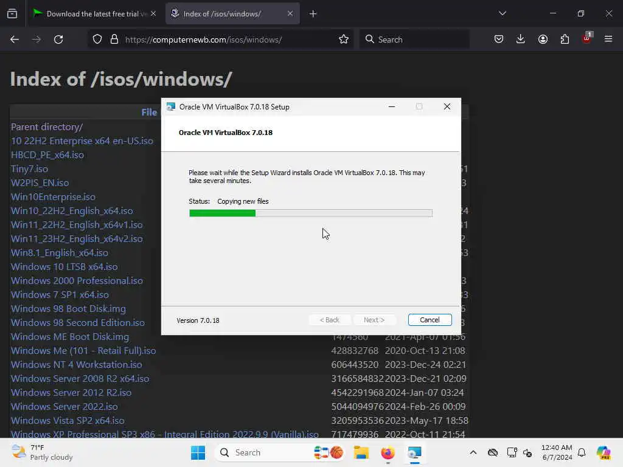Open the Parent directory link

point(47,126)
